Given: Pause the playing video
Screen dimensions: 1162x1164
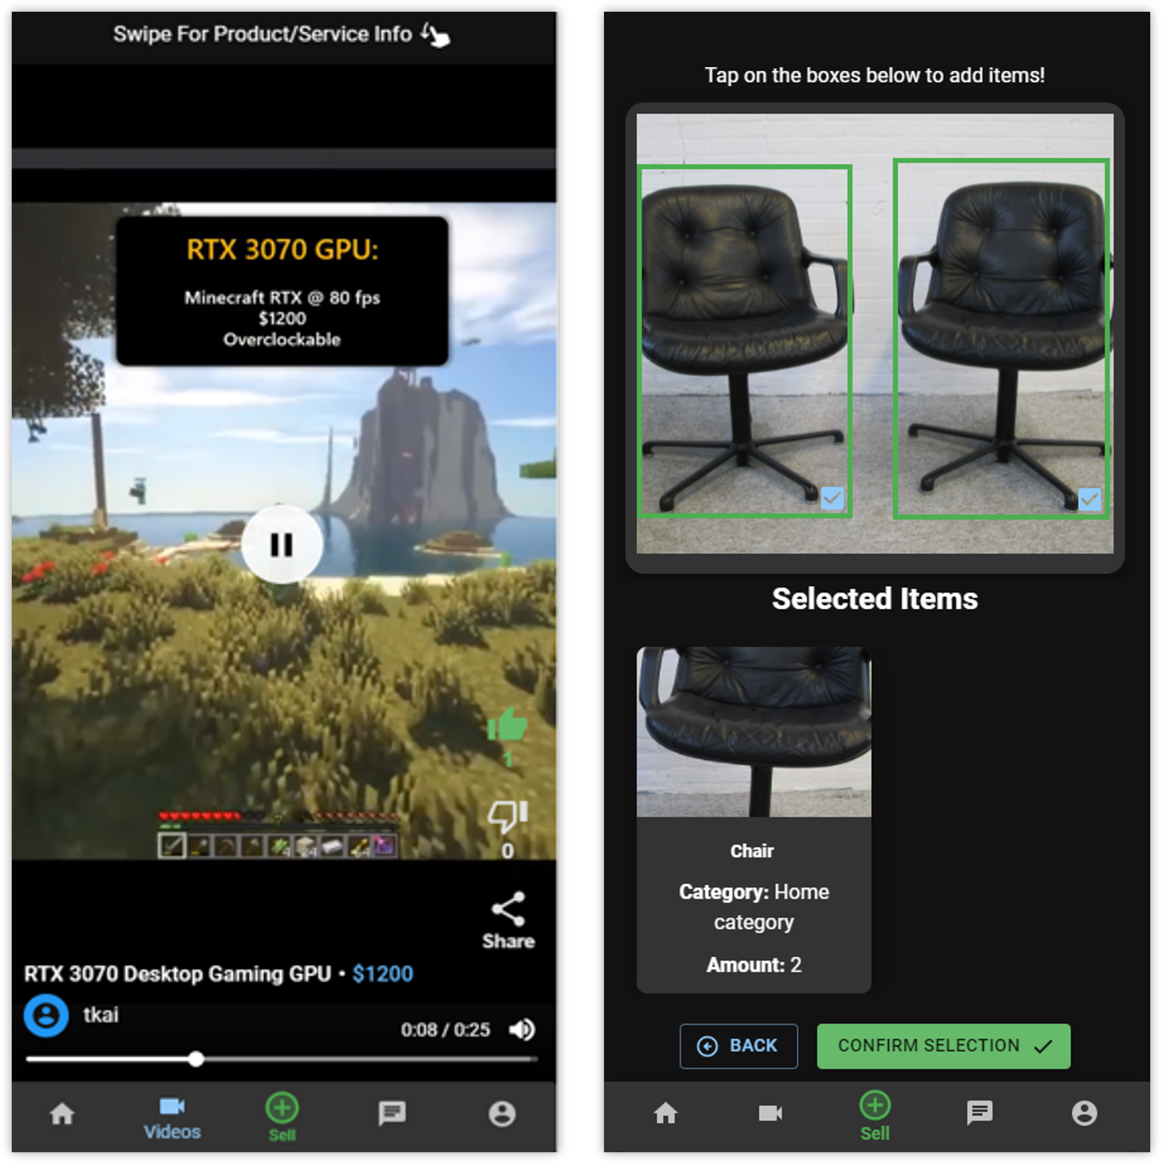Looking at the screenshot, I should (282, 544).
